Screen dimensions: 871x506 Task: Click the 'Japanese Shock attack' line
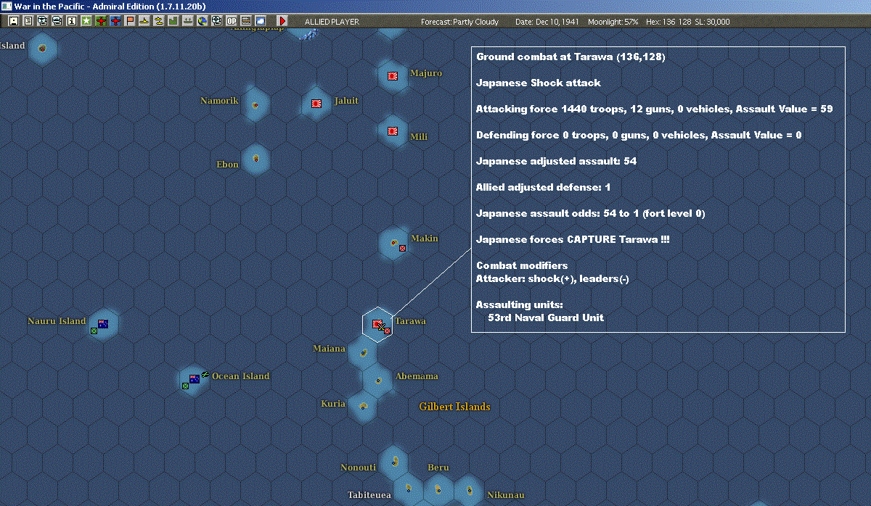click(538, 83)
